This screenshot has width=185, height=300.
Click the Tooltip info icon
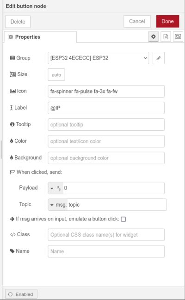pyautogui.click(x=12, y=124)
